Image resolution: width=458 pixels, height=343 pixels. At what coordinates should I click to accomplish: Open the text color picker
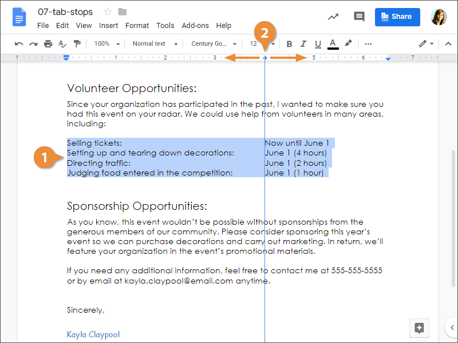click(x=333, y=45)
